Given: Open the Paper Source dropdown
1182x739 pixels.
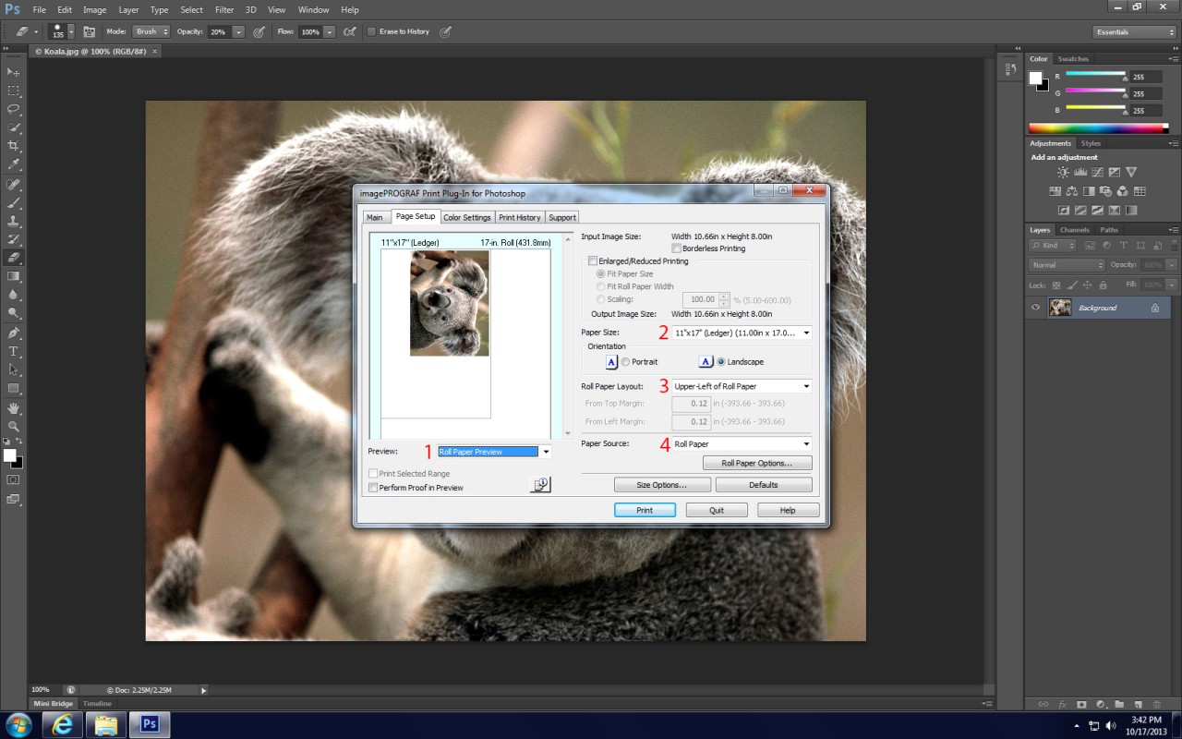Looking at the screenshot, I should 742,444.
